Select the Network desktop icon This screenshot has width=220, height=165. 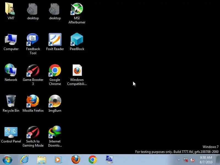pyautogui.click(x=11, y=71)
